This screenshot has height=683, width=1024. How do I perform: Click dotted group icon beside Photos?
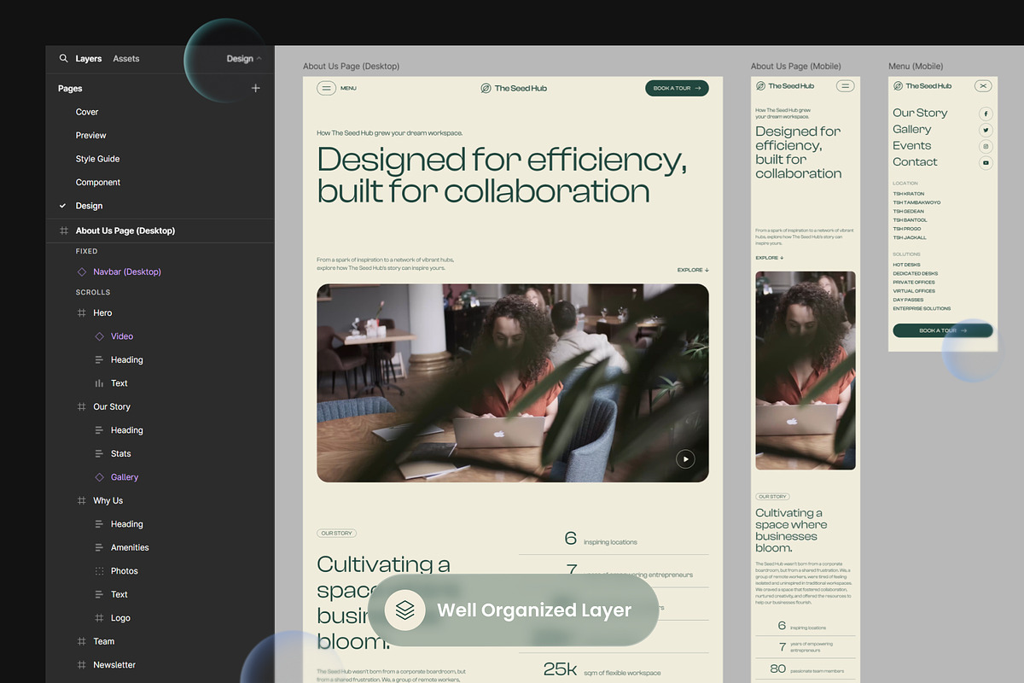pyautogui.click(x=99, y=571)
